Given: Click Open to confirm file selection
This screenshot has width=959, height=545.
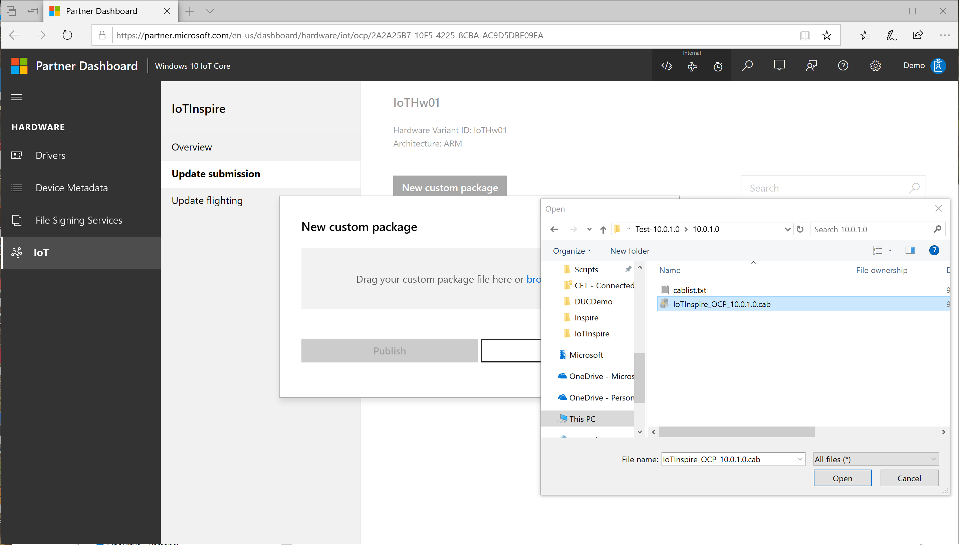Looking at the screenshot, I should pos(843,478).
